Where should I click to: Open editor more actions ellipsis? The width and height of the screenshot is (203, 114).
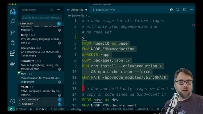point(191,10)
